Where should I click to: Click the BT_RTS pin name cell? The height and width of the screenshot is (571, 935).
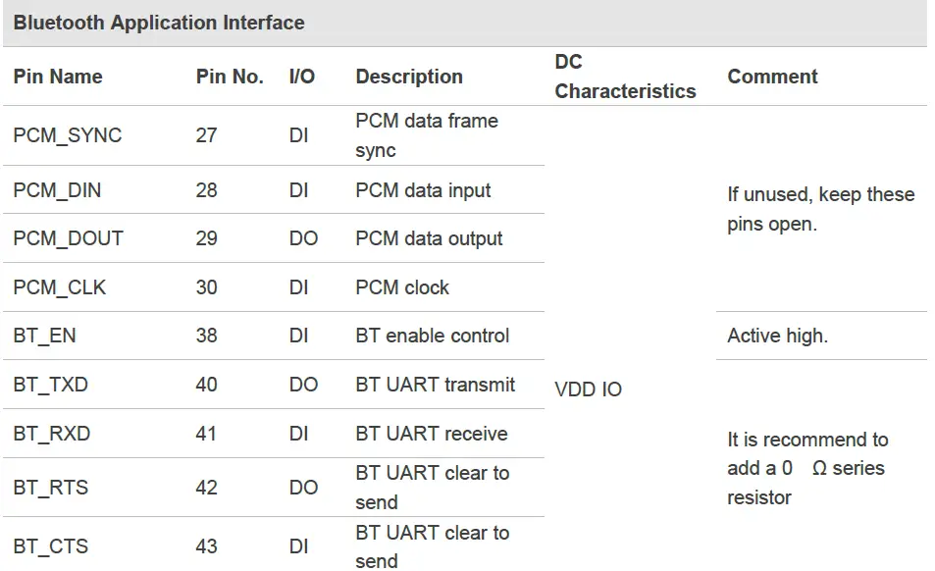click(x=50, y=487)
